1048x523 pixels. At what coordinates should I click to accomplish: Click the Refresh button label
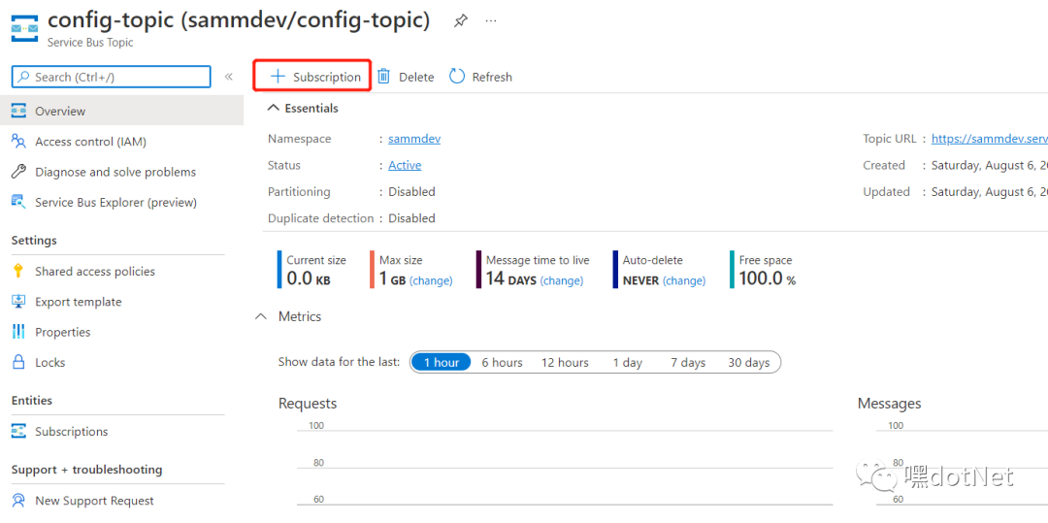coord(492,77)
